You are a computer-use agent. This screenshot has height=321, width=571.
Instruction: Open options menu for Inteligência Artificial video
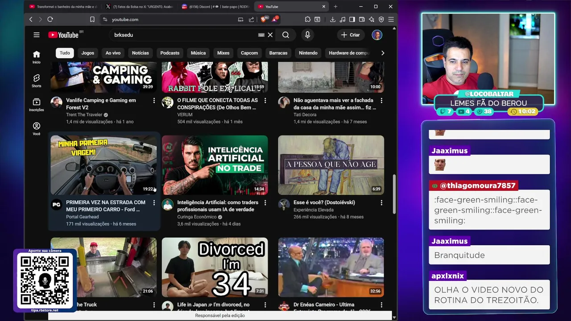[x=265, y=203]
